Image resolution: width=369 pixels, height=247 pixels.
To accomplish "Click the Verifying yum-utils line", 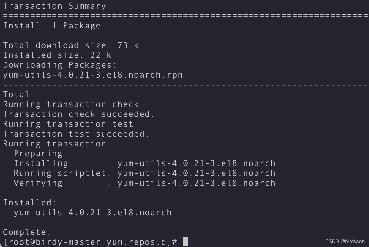I will pos(145,183).
